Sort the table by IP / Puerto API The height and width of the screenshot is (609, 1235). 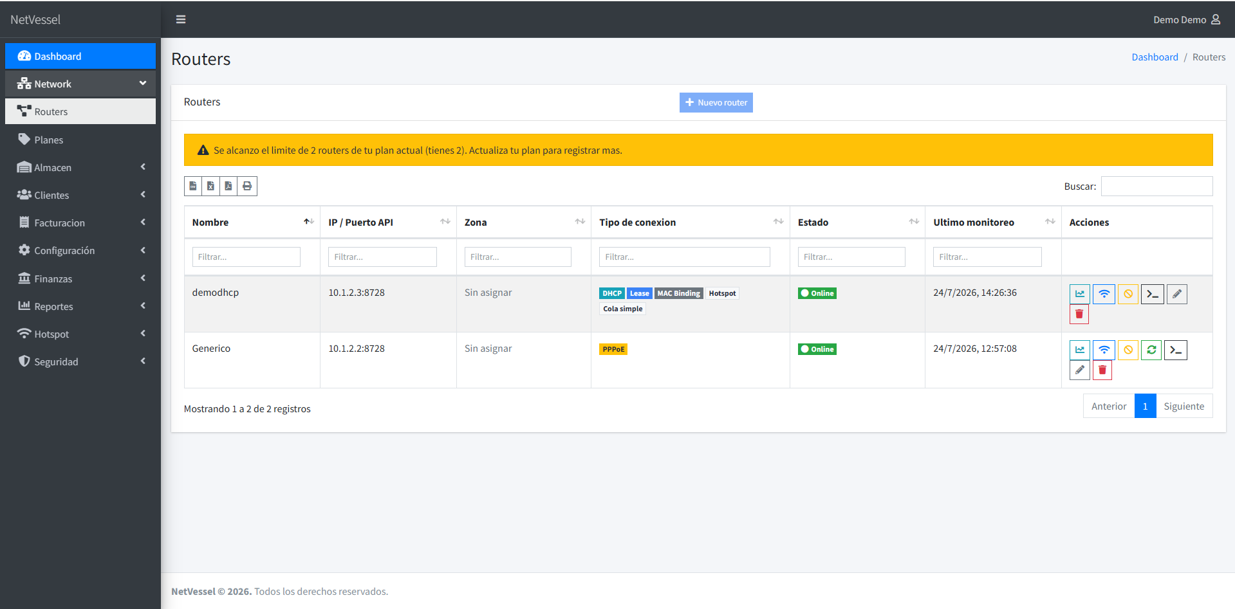pyautogui.click(x=389, y=222)
